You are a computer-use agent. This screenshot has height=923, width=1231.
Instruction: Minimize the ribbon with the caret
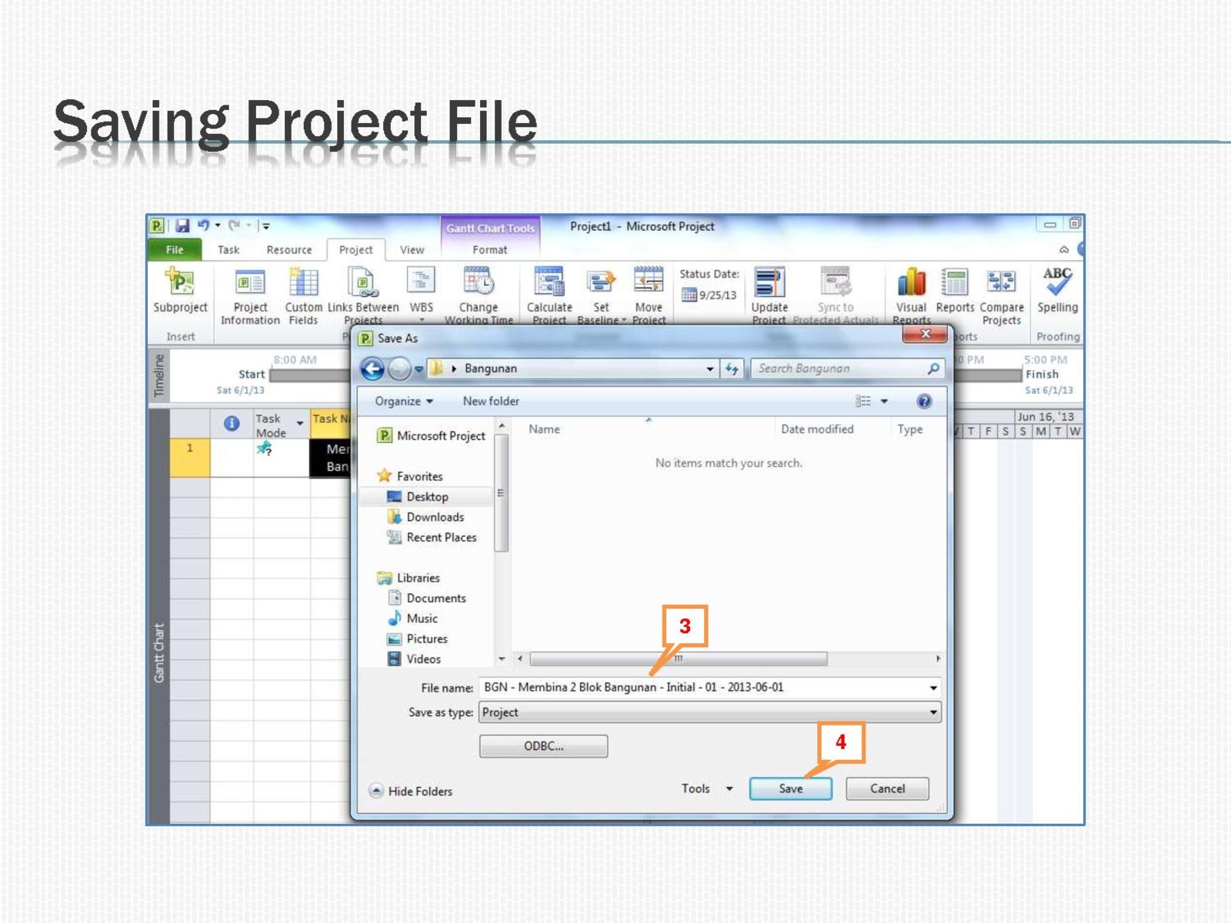coord(1064,249)
